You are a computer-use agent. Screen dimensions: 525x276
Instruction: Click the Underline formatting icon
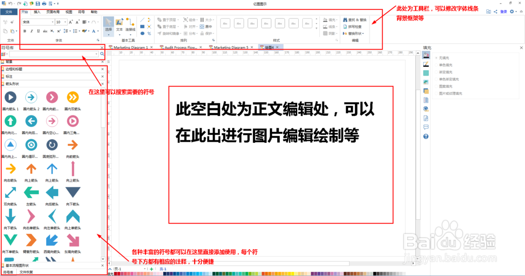point(38,31)
